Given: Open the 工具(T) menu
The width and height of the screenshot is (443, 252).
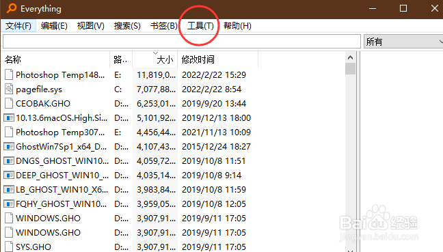Looking at the screenshot, I should (x=200, y=26).
